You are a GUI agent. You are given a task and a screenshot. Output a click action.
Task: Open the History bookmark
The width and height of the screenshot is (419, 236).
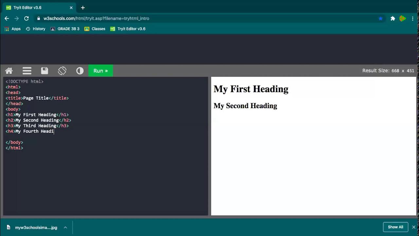point(35,29)
